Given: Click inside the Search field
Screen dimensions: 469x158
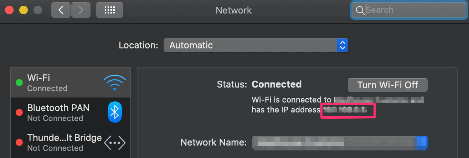Looking at the screenshot, I should click(408, 10).
